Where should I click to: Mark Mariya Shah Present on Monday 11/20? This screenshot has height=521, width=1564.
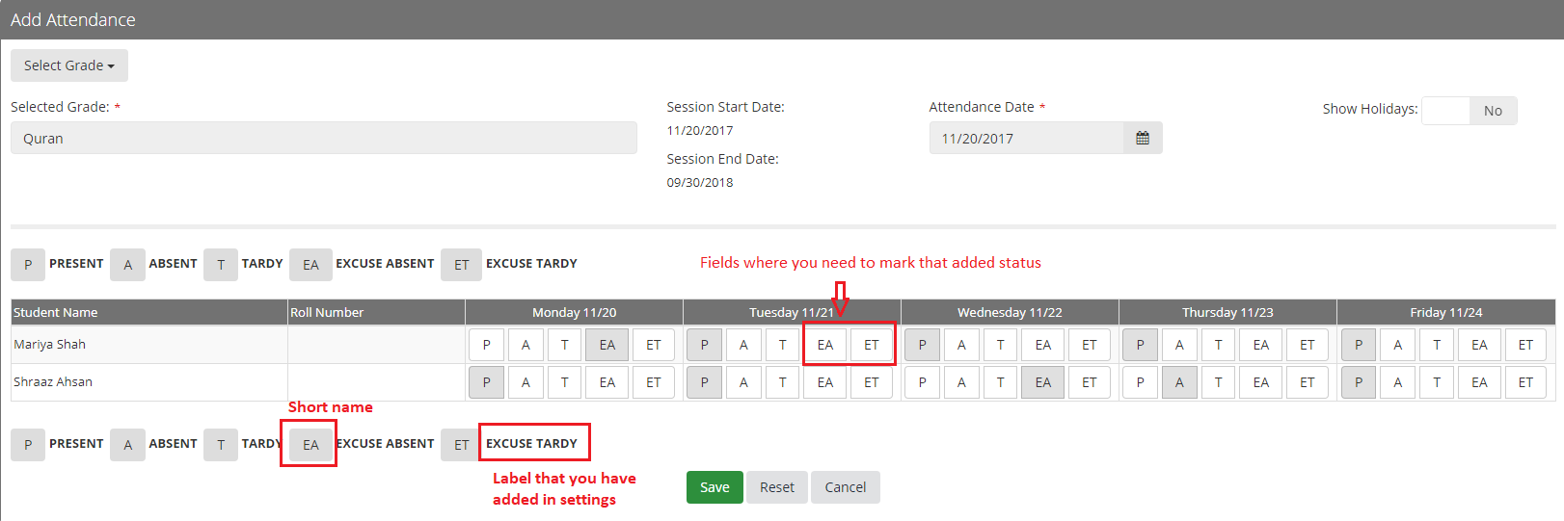coord(486,345)
